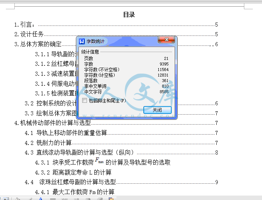Click the 3.1.4 伺服电动 contents entry

[x=56, y=84]
